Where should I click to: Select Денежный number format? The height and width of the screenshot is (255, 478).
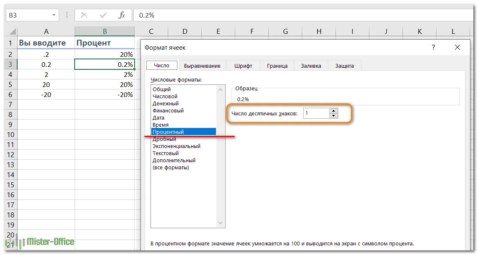coord(184,103)
